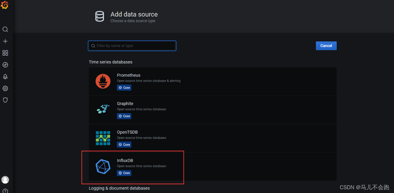Click the Time series databases heading
Image resolution: width=394 pixels, height=193 pixels.
tap(111, 62)
